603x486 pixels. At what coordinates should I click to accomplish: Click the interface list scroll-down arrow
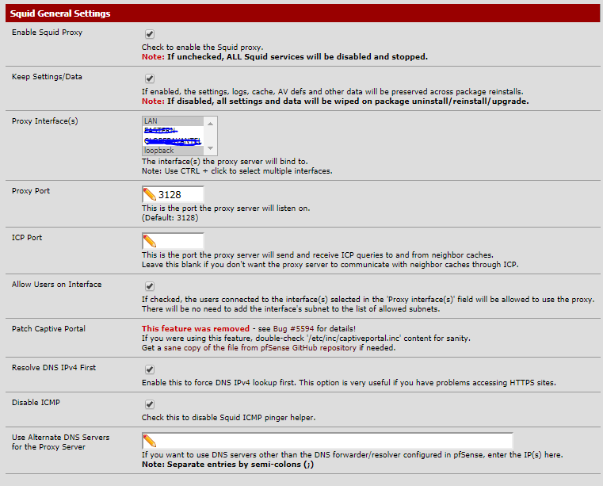tap(210, 148)
